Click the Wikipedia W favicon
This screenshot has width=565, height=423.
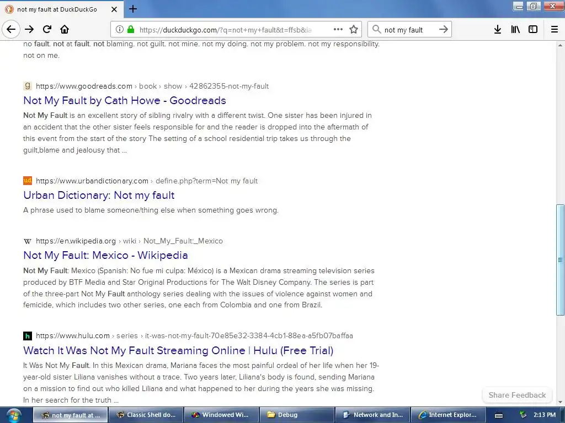pyautogui.click(x=28, y=241)
